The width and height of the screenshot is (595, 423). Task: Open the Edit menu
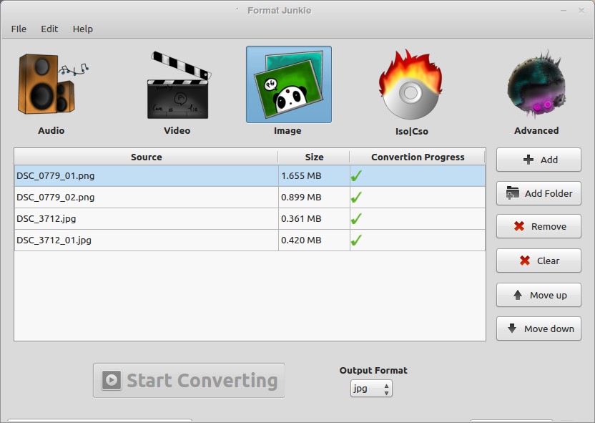[49, 29]
